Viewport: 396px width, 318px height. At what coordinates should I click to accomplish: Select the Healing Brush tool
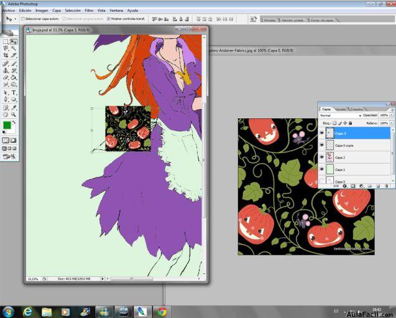[x=6, y=63]
